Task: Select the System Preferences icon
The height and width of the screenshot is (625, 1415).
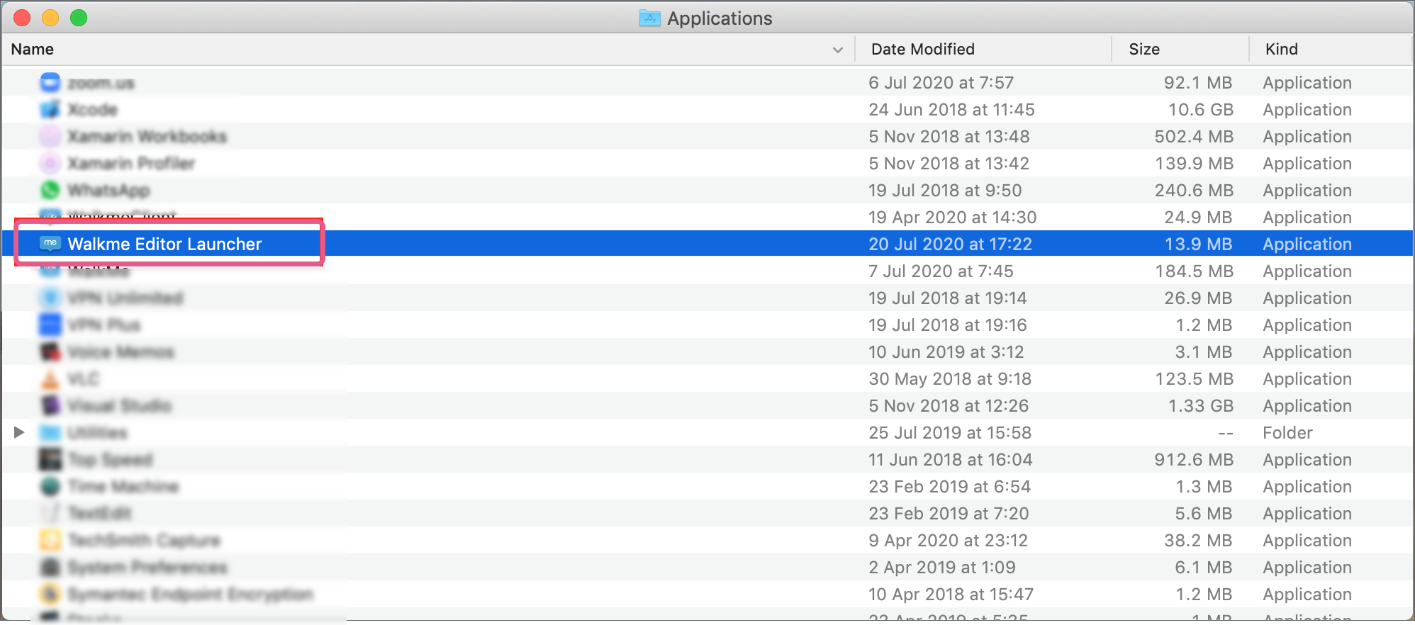Action: click(x=50, y=568)
